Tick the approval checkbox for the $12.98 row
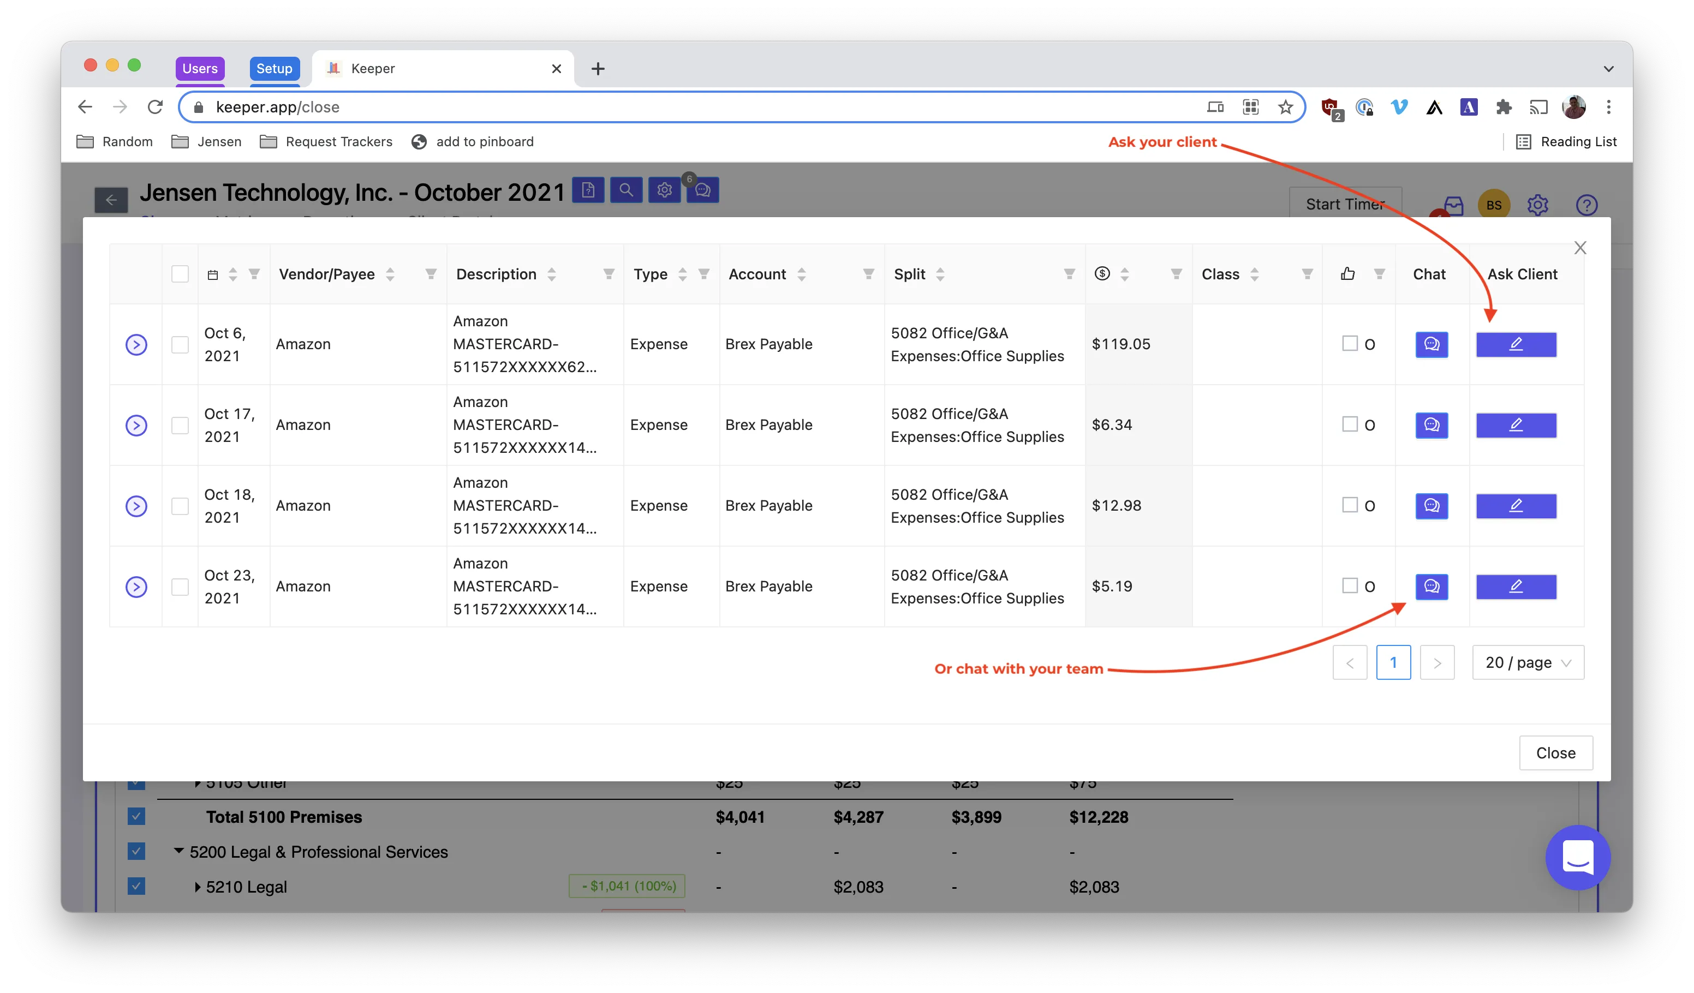The height and width of the screenshot is (993, 1694). tap(1349, 505)
